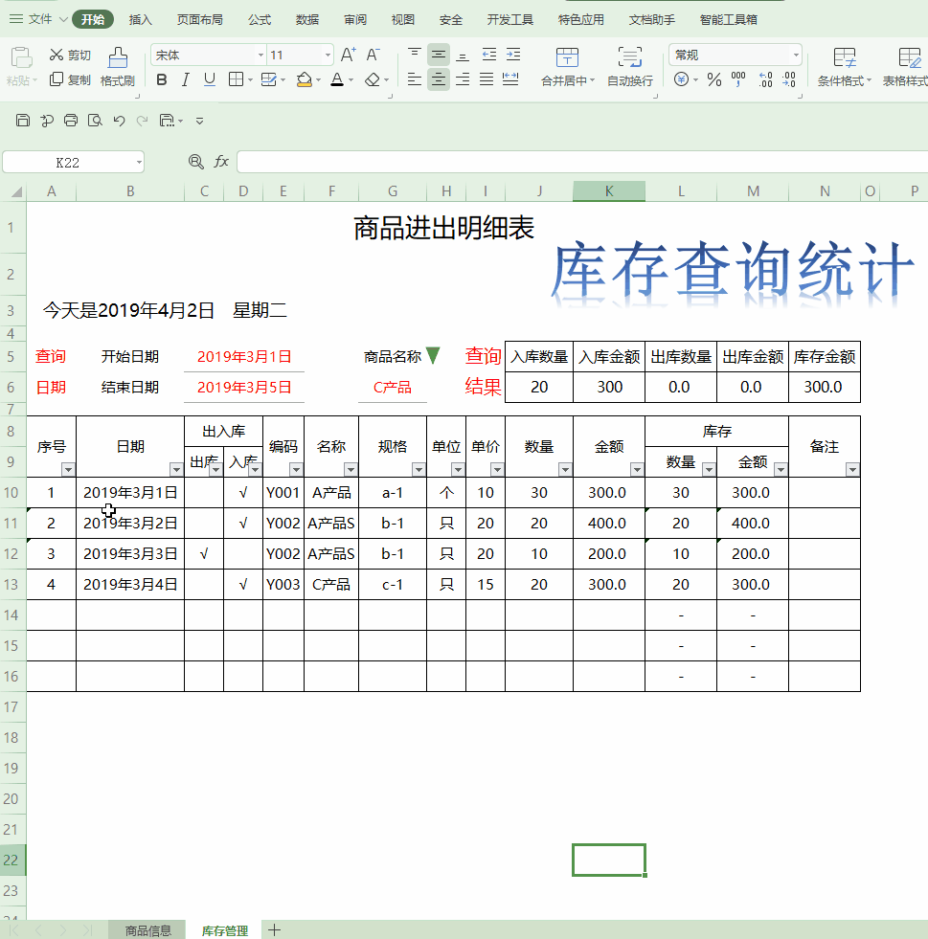Decrease font size with A- icon
The height and width of the screenshot is (939, 928).
pos(373,56)
